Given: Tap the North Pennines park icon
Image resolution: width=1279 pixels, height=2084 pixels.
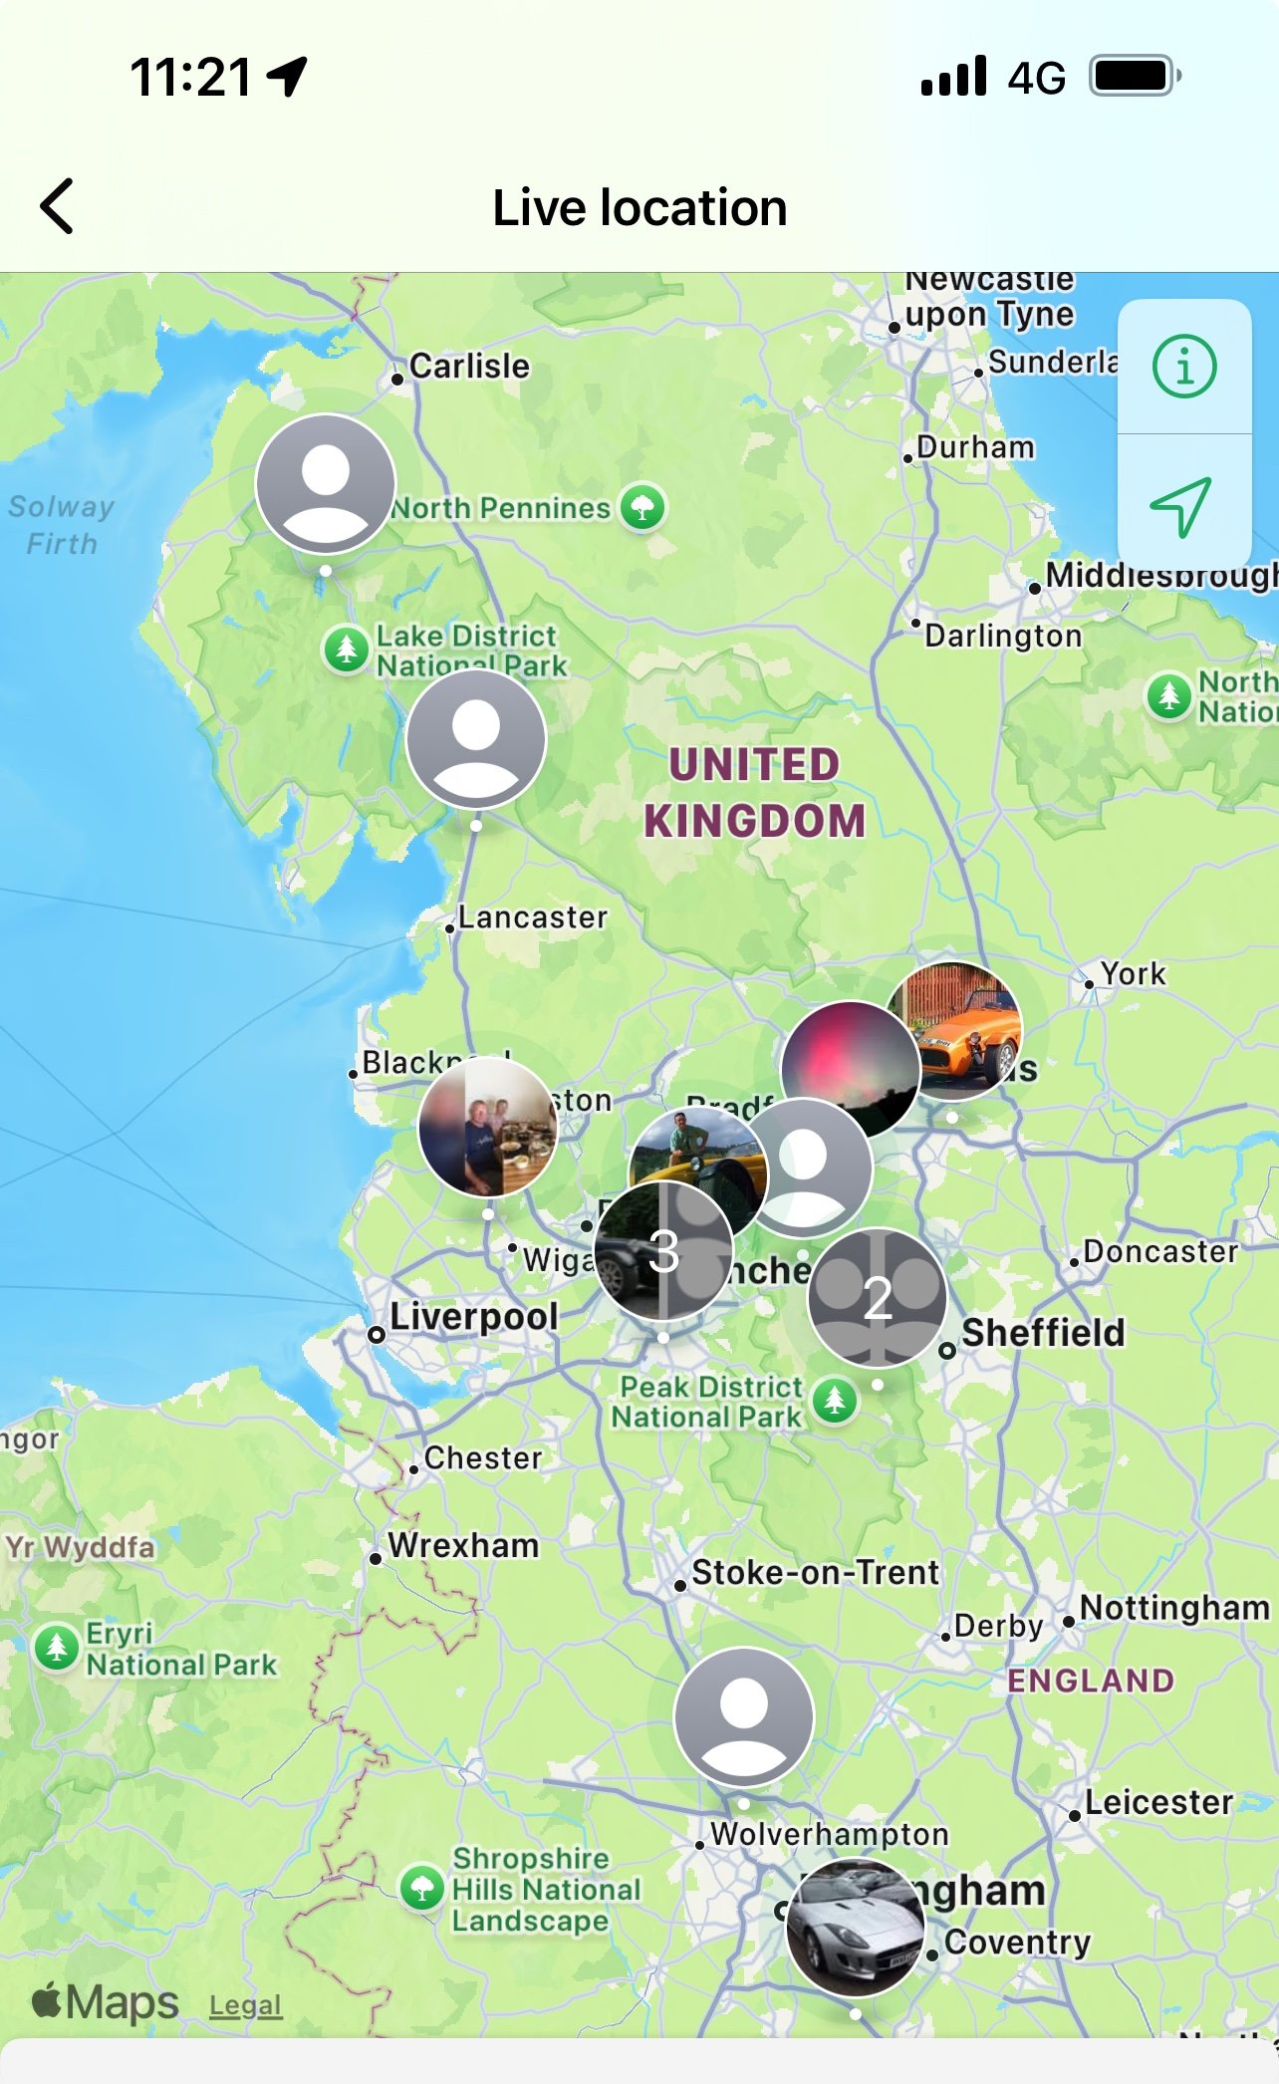Looking at the screenshot, I should click(x=642, y=507).
